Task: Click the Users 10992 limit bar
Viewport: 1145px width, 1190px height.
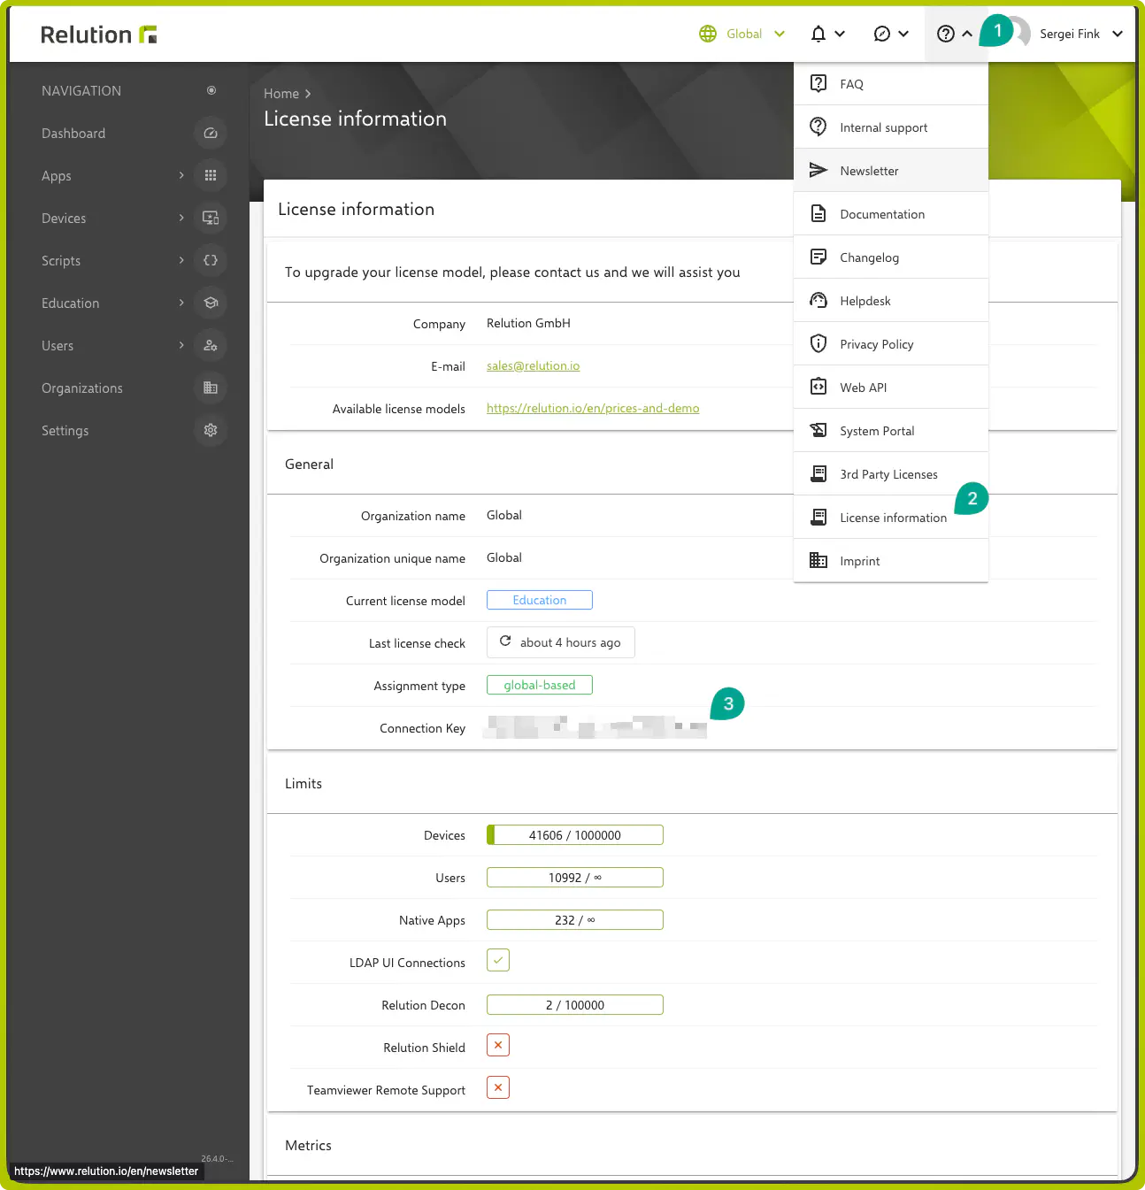Action: (575, 877)
